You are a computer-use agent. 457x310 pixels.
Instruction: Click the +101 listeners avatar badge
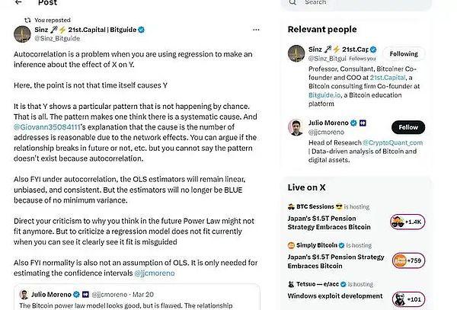click(x=407, y=299)
